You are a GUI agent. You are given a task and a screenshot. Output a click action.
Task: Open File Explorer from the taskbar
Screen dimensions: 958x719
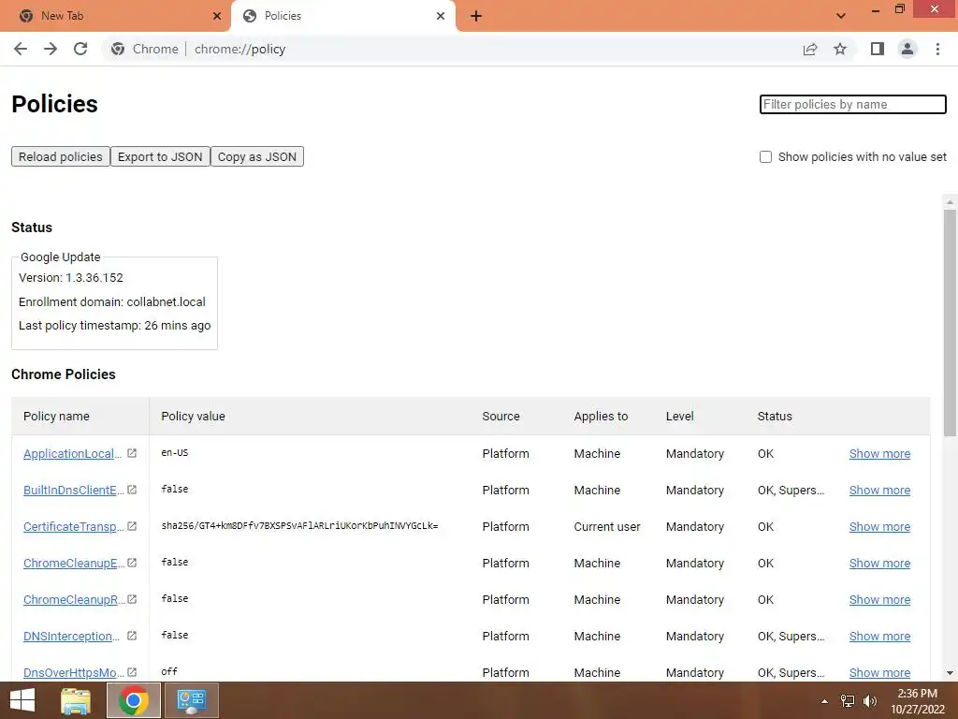[76, 700]
